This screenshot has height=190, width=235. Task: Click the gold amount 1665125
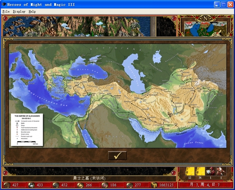166,185
